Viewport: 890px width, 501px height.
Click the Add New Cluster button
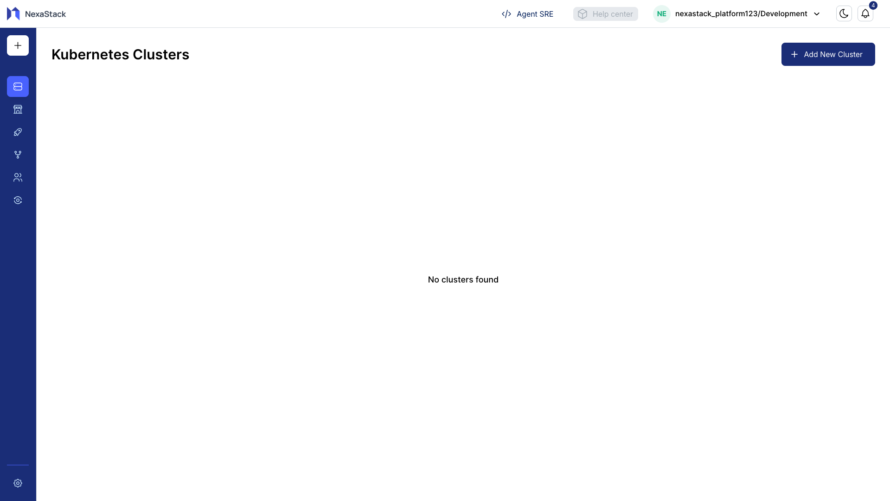coord(827,54)
